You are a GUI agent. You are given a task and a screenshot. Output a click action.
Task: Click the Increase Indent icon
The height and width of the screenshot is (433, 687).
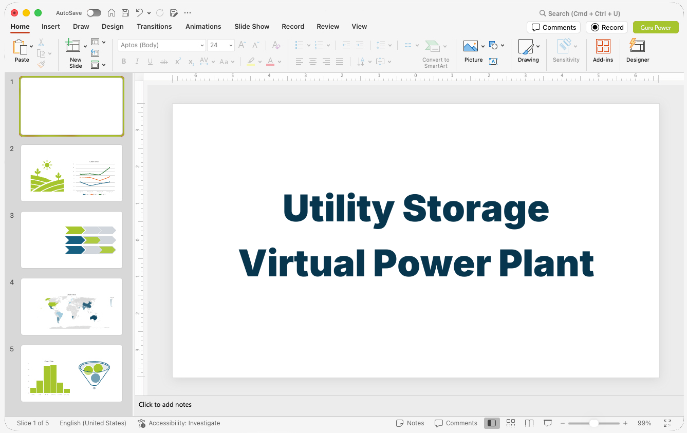pyautogui.click(x=360, y=45)
